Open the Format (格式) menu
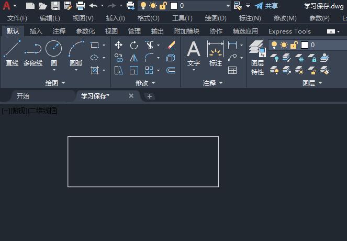 [x=148, y=18]
